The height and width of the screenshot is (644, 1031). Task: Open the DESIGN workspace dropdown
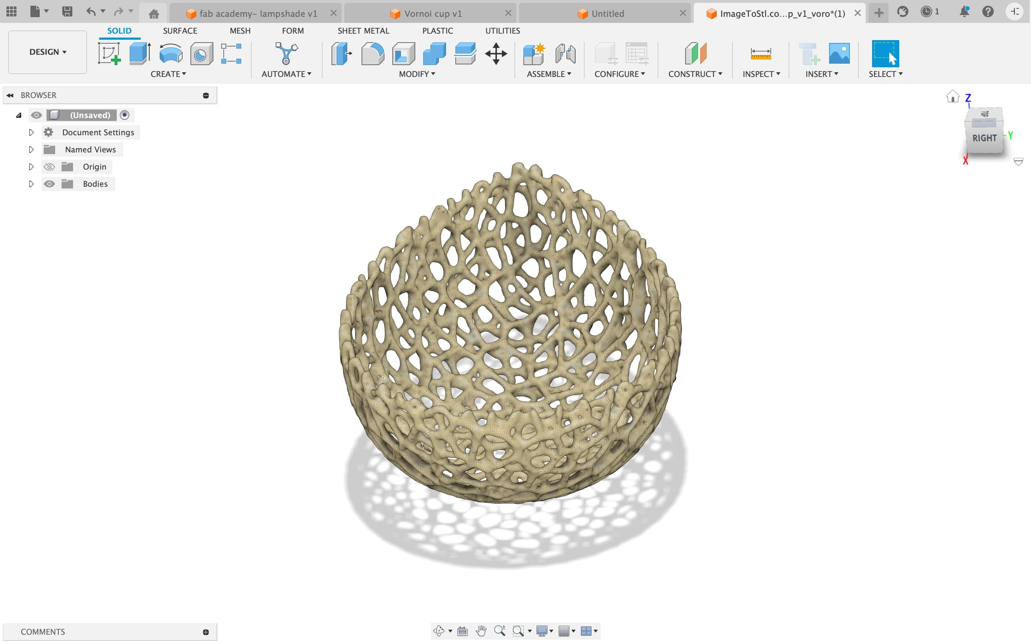point(47,52)
